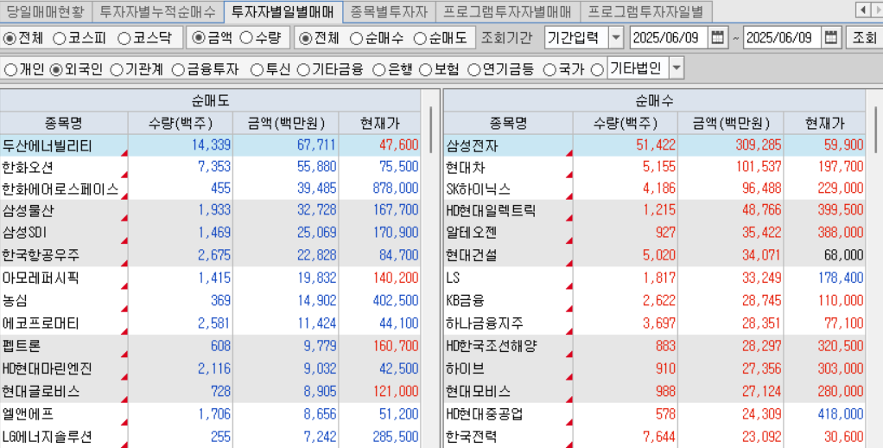This screenshot has height=448, width=883.
Task: Click the start date input field
Action: (x=669, y=38)
